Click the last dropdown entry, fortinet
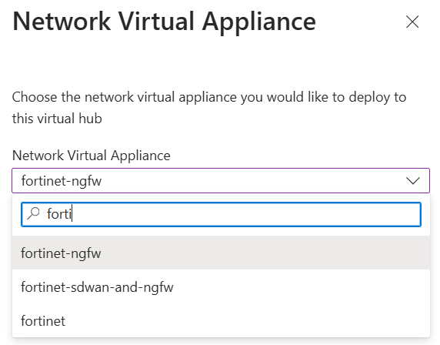The width and height of the screenshot is (440, 345). tap(43, 321)
